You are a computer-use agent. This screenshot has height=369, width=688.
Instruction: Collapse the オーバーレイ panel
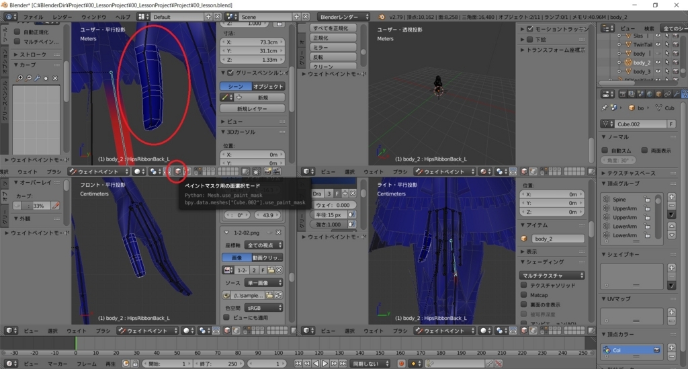pos(38,182)
